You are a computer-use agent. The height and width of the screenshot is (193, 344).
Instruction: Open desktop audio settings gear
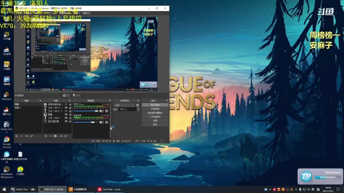pos(107,122)
